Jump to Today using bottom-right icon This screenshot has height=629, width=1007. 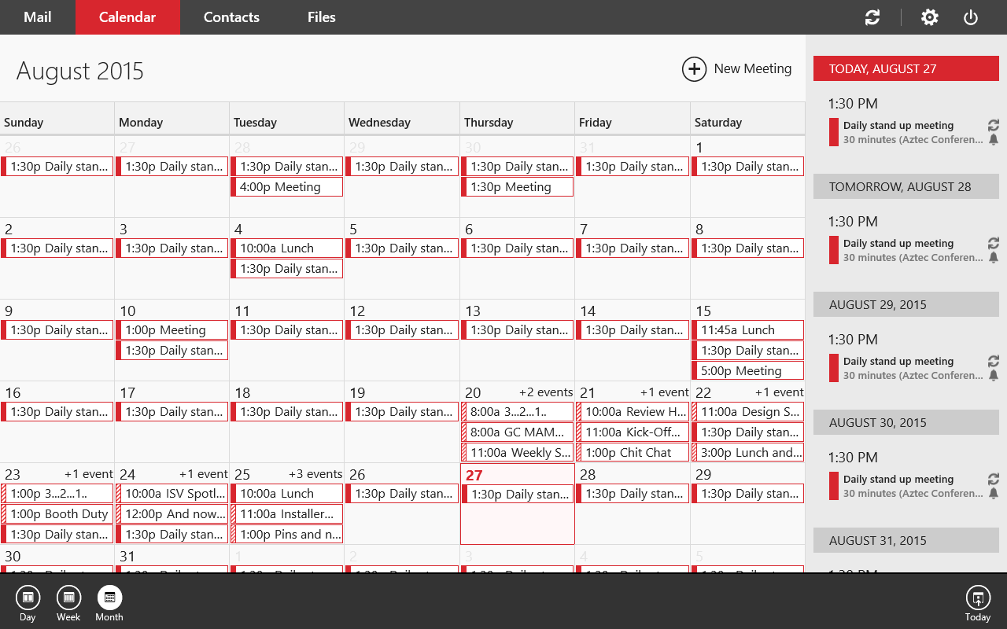tap(977, 598)
